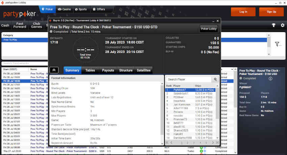Image resolution: width=287 pixels, height=155 pixels.
Task: Close the Tournament Lobby dialog
Action: pyautogui.click(x=218, y=21)
